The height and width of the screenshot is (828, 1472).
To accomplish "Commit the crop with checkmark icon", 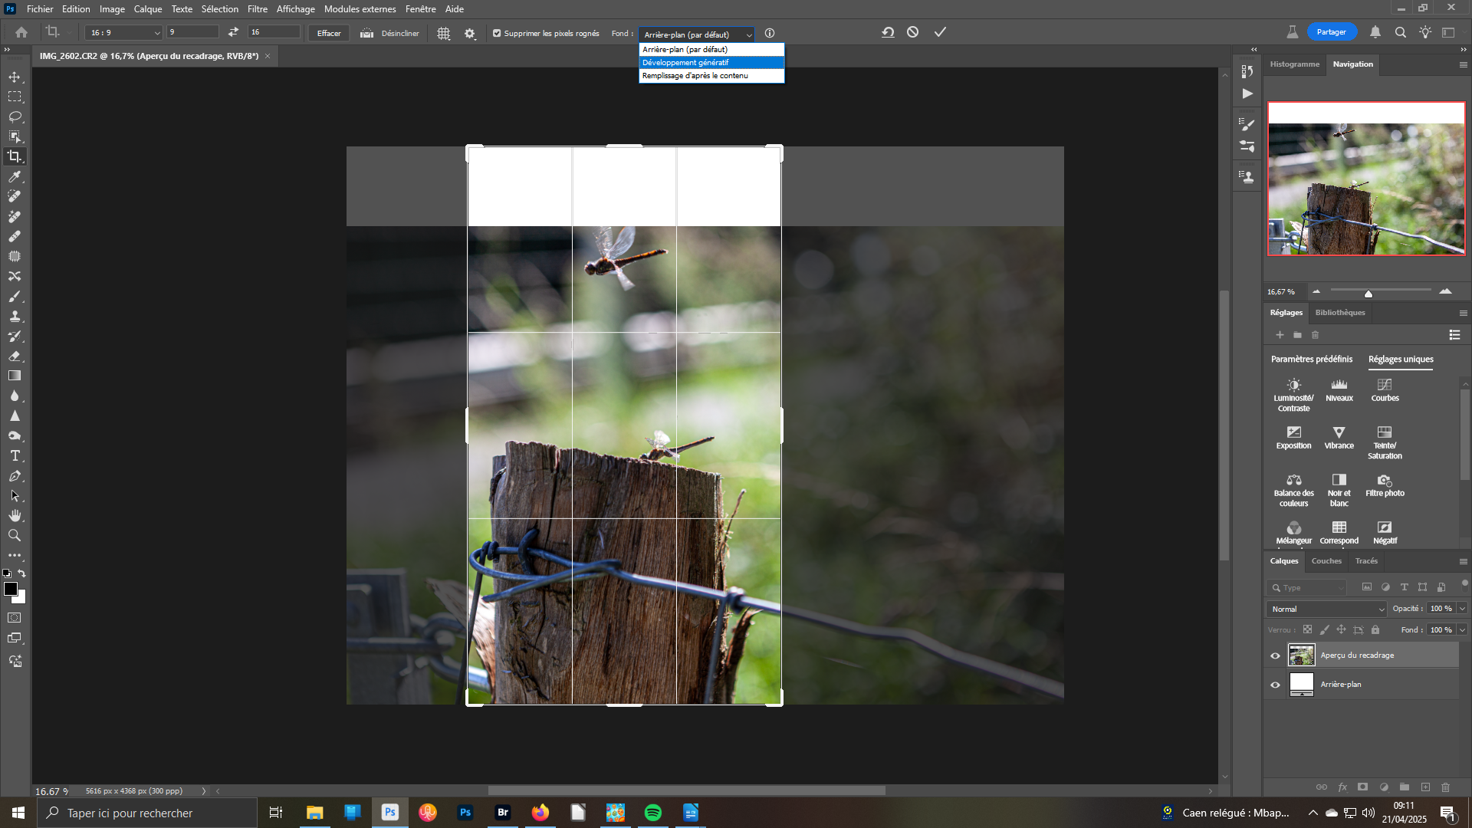I will pos(940,32).
